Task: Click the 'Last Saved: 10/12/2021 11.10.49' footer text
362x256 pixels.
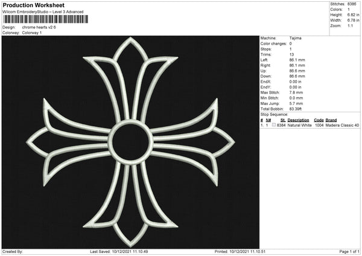Action: [119, 252]
